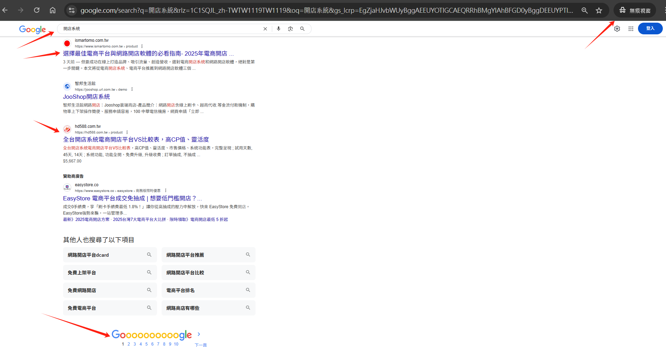Open the 全台開店系統電商開店平台VS比較表 result

tap(136, 140)
